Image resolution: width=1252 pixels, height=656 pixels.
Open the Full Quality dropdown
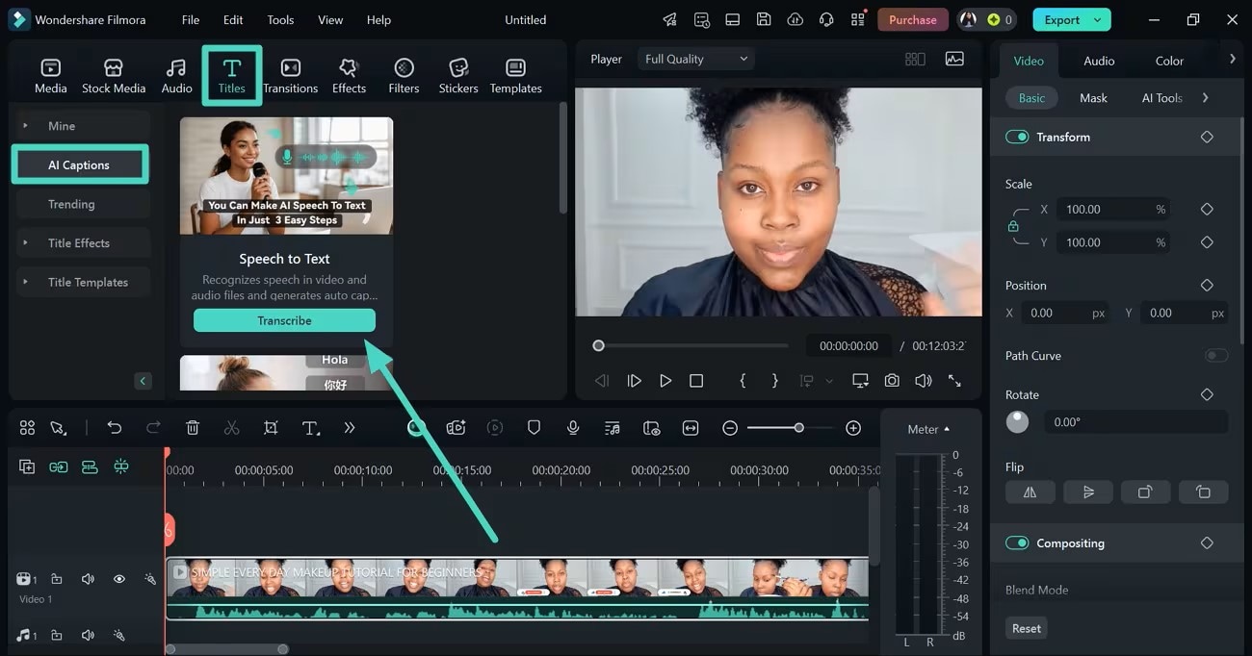(694, 58)
